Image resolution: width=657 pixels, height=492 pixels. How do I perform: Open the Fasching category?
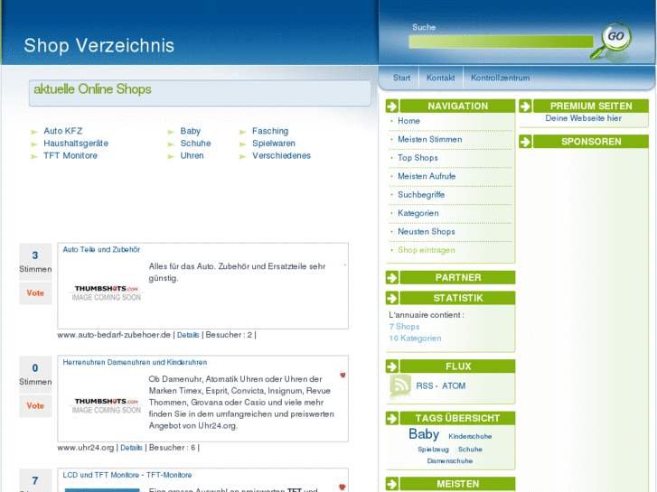tap(270, 131)
